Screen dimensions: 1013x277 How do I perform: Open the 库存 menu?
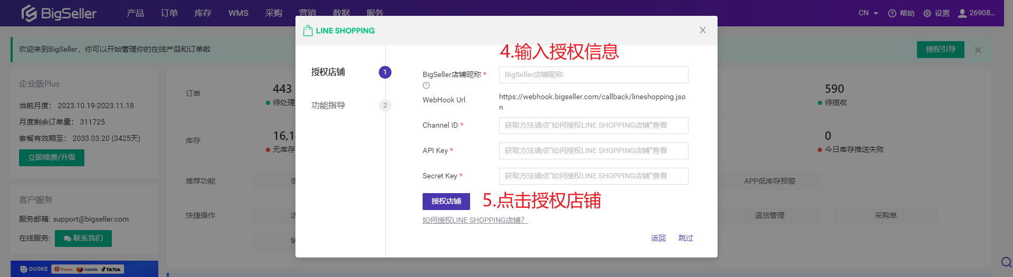(x=203, y=13)
